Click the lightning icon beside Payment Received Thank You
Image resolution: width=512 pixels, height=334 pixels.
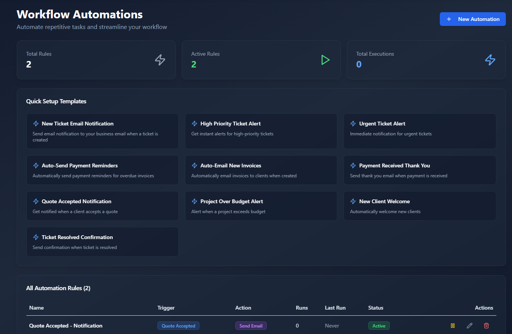point(353,165)
